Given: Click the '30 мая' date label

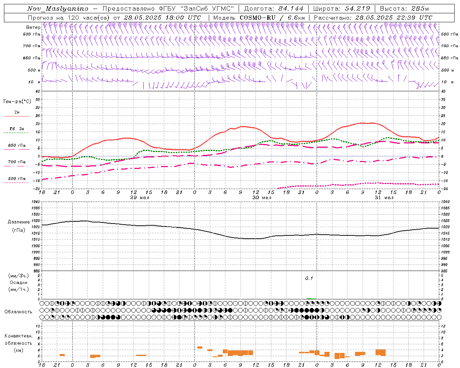Looking at the screenshot, I should tap(262, 198).
